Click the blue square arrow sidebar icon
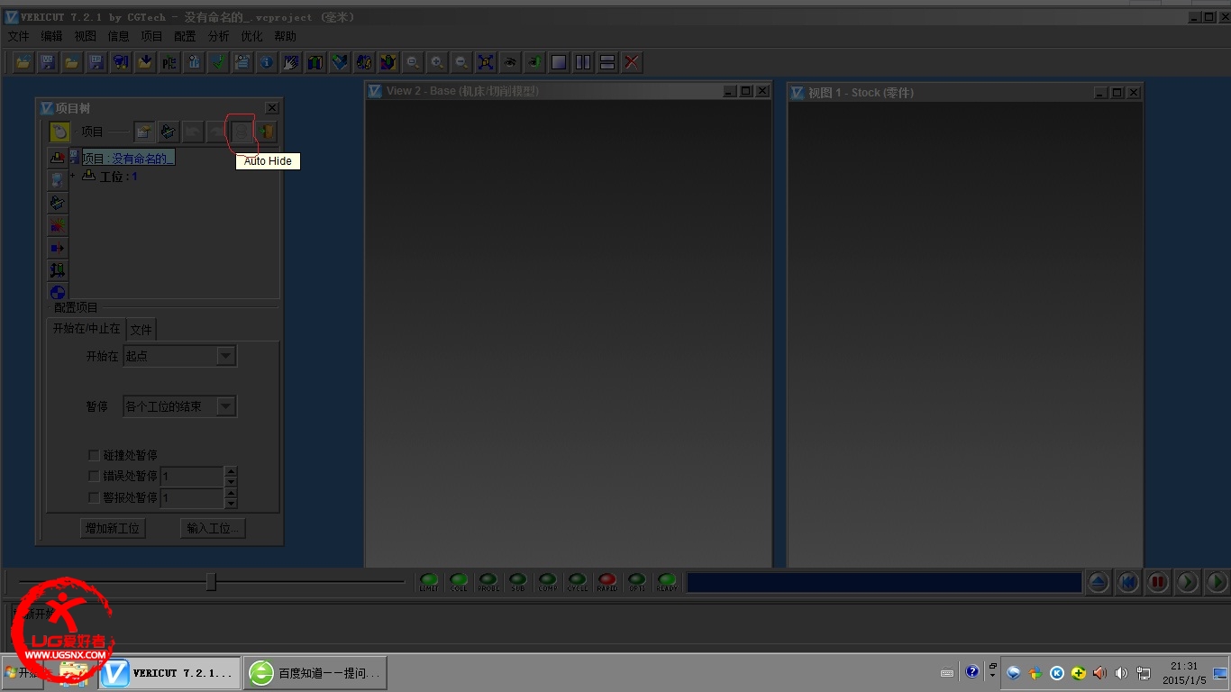The image size is (1231, 692). (58, 248)
